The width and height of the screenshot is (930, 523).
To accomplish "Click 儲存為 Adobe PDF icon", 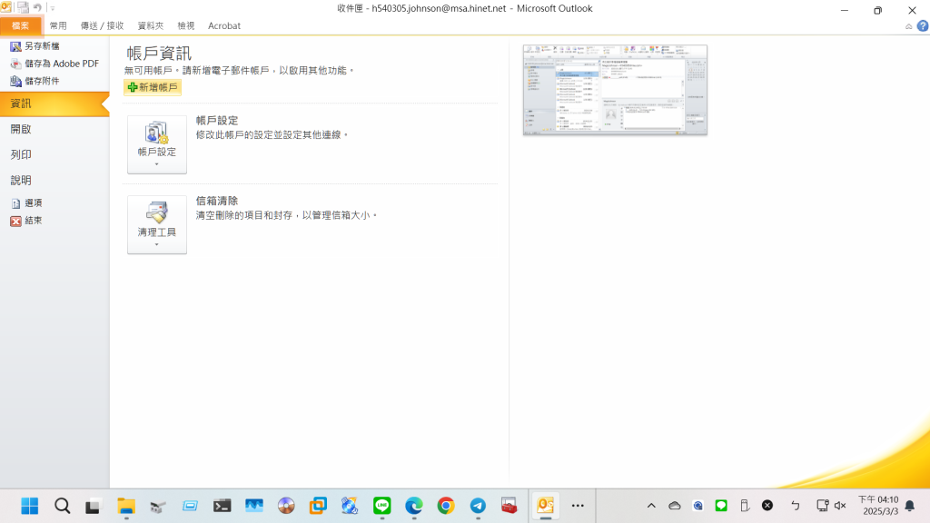I will (x=15, y=64).
